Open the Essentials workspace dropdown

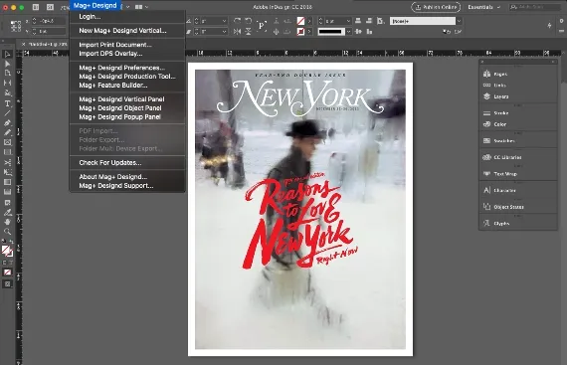[x=483, y=7]
